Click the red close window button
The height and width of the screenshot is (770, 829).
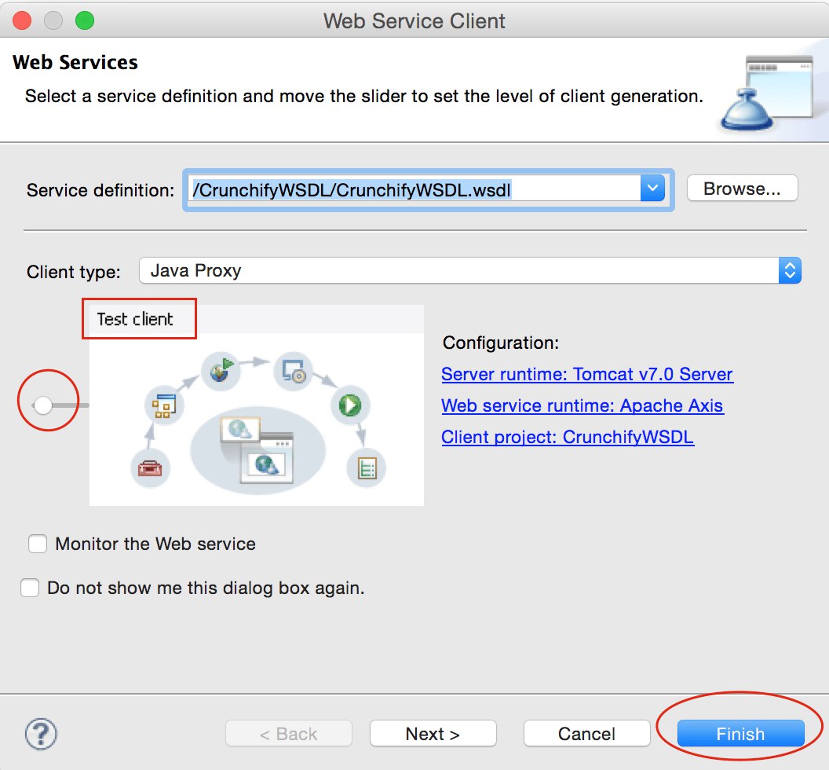pyautogui.click(x=22, y=20)
